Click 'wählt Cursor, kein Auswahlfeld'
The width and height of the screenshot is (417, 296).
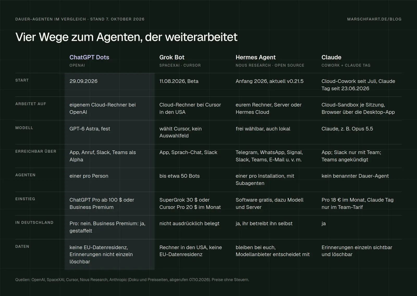pos(180,132)
